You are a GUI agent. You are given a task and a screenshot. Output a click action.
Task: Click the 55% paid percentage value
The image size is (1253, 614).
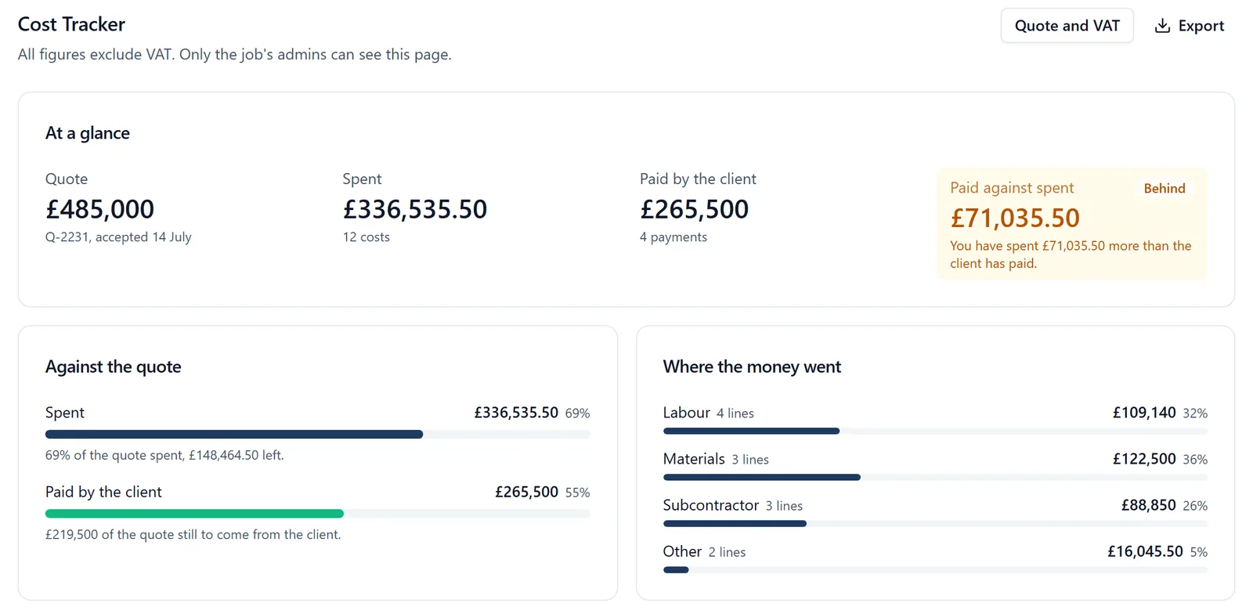point(578,493)
